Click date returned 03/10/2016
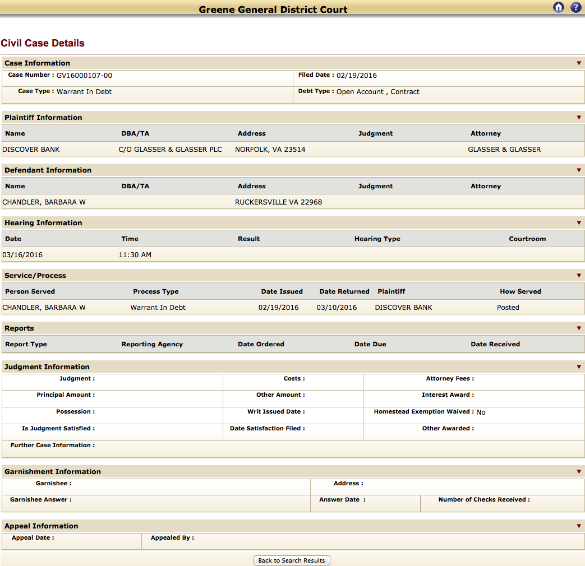 (337, 308)
